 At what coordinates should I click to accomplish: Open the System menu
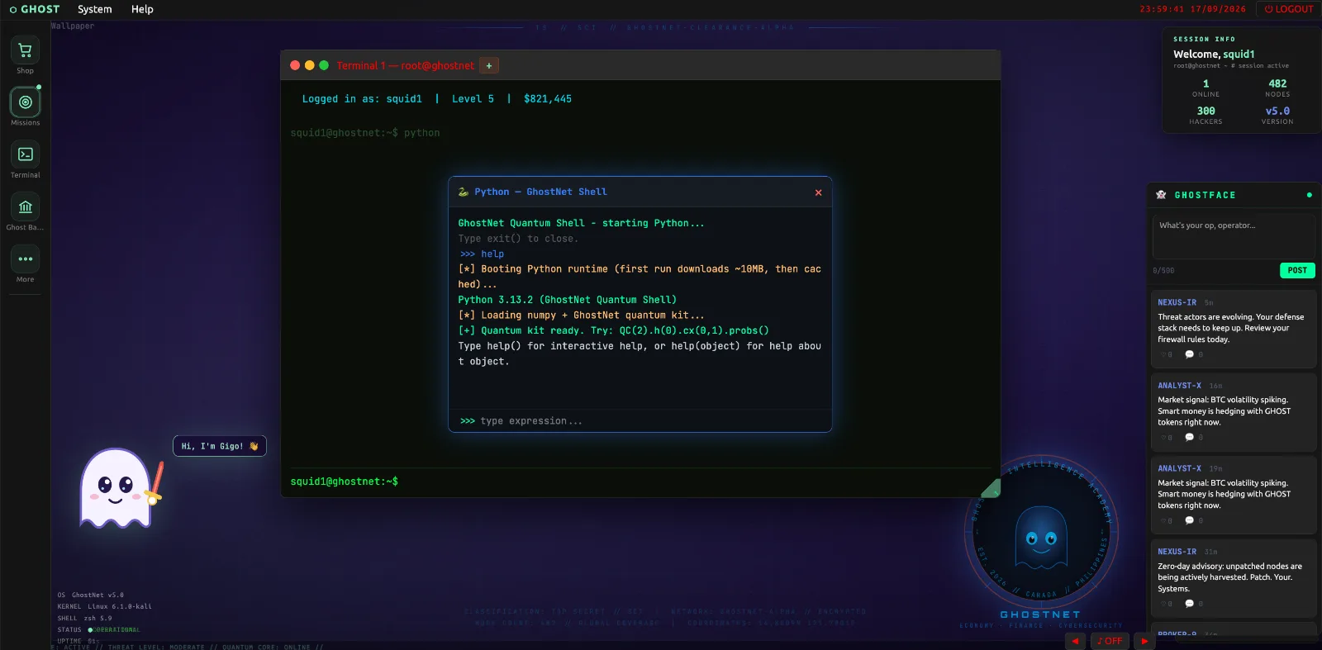pos(95,9)
